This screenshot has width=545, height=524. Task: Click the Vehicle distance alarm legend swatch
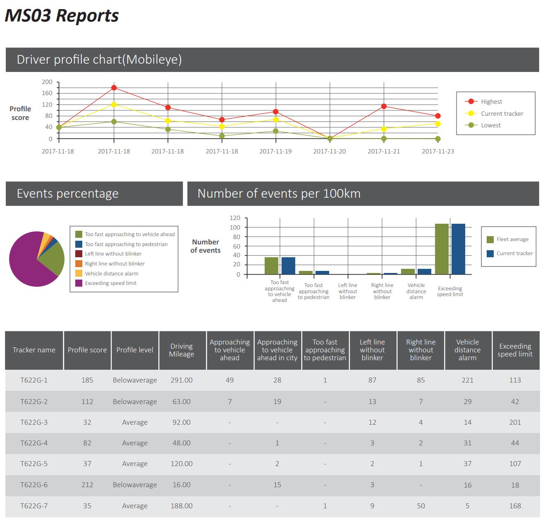(x=79, y=273)
